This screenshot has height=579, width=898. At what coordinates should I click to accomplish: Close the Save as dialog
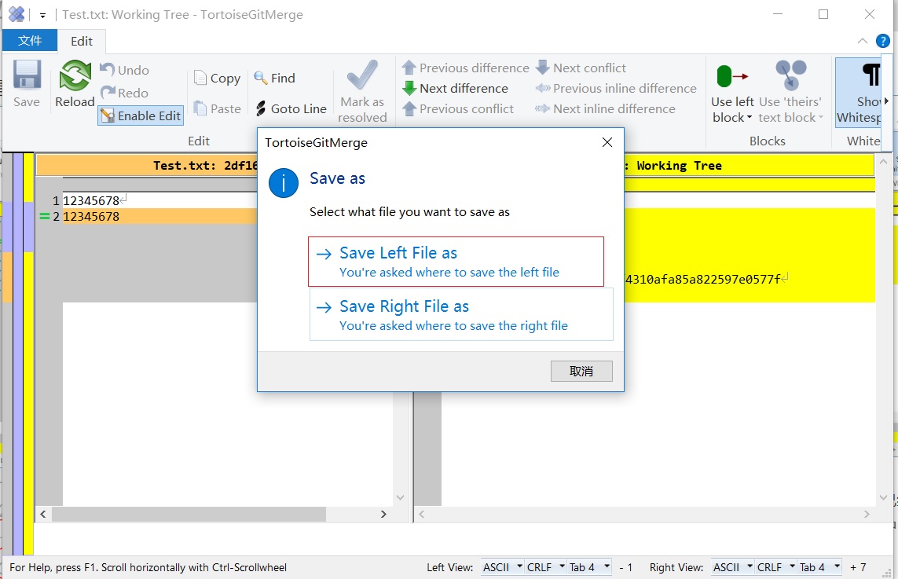pyautogui.click(x=607, y=143)
